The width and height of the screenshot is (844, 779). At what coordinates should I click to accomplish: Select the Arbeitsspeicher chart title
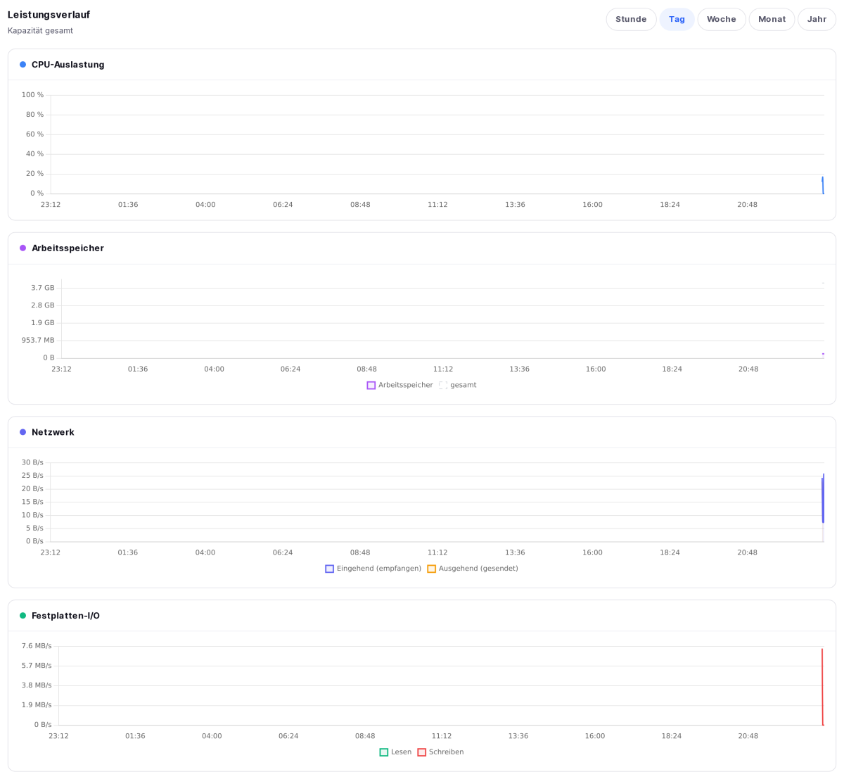pos(68,248)
